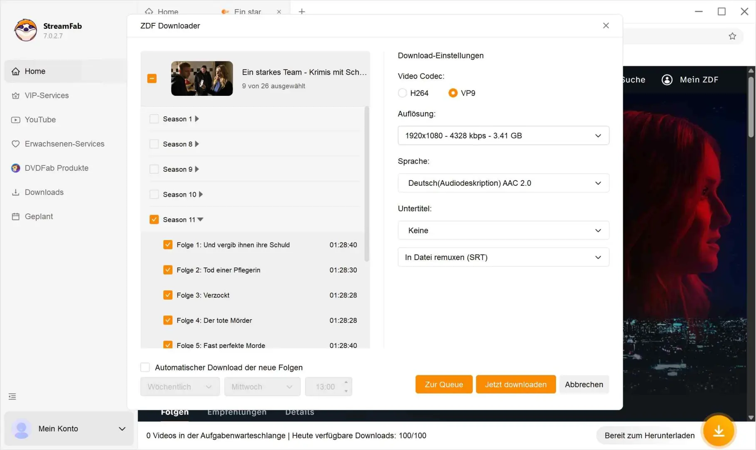Click the Zur Queue button

coord(444,384)
